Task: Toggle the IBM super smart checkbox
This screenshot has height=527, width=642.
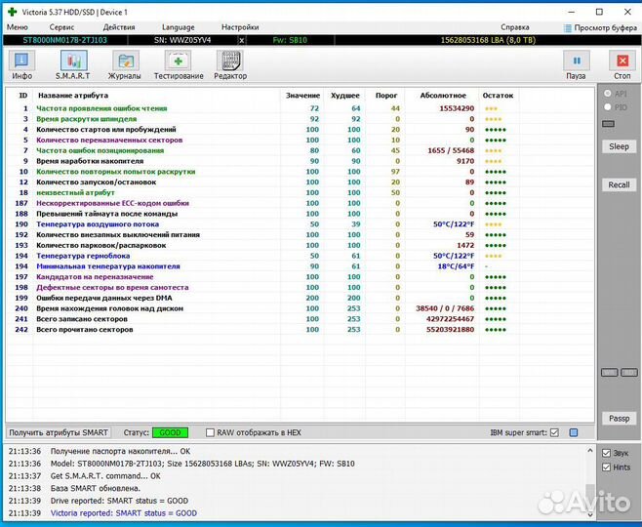Action: [x=555, y=432]
